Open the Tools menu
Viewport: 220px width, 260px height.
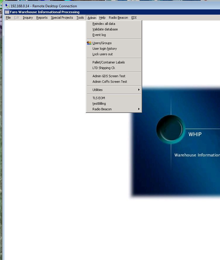80,18
